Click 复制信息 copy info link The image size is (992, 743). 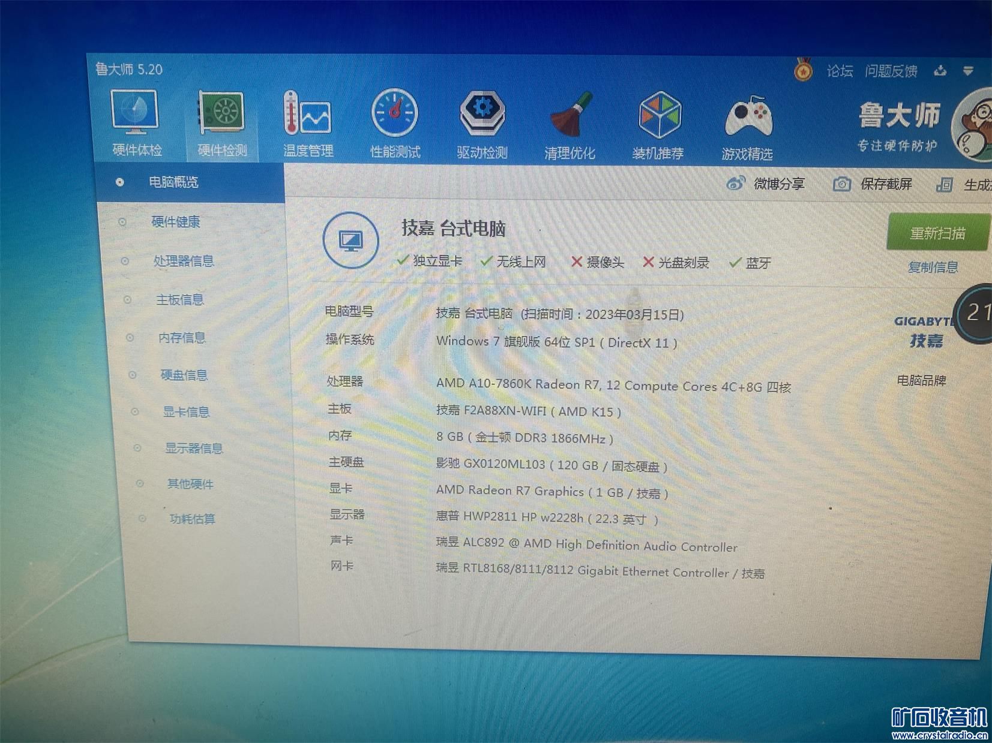coord(933,267)
